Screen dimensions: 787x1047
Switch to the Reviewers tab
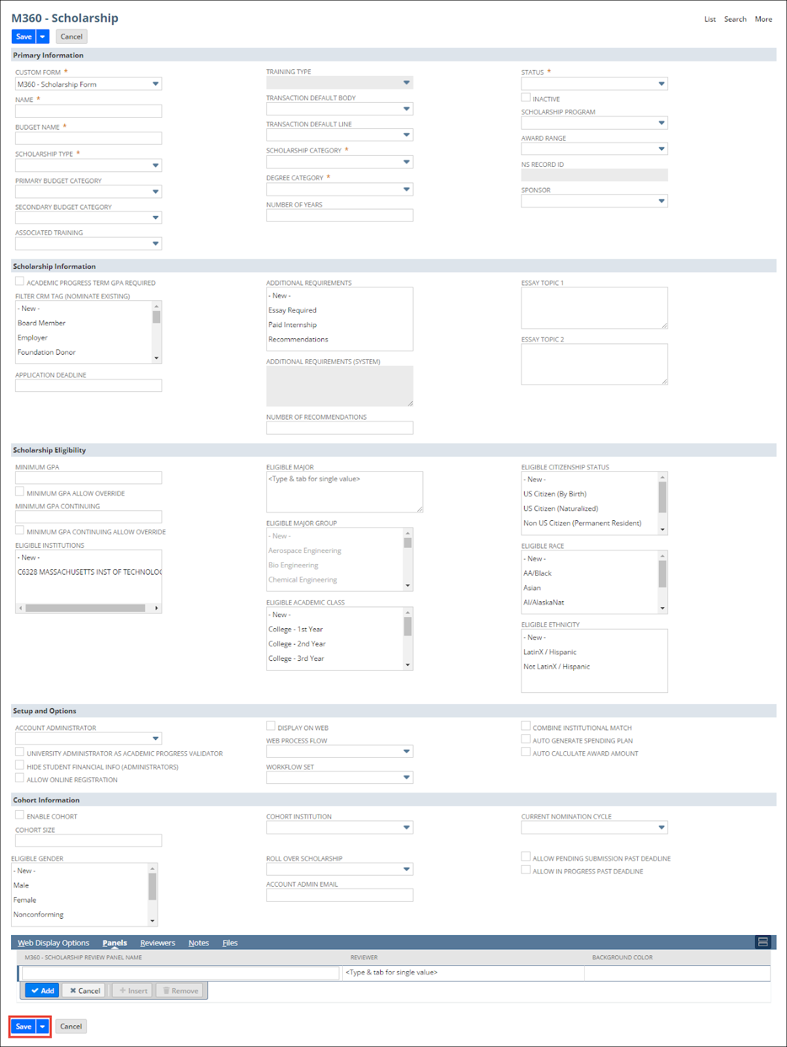pyautogui.click(x=158, y=943)
